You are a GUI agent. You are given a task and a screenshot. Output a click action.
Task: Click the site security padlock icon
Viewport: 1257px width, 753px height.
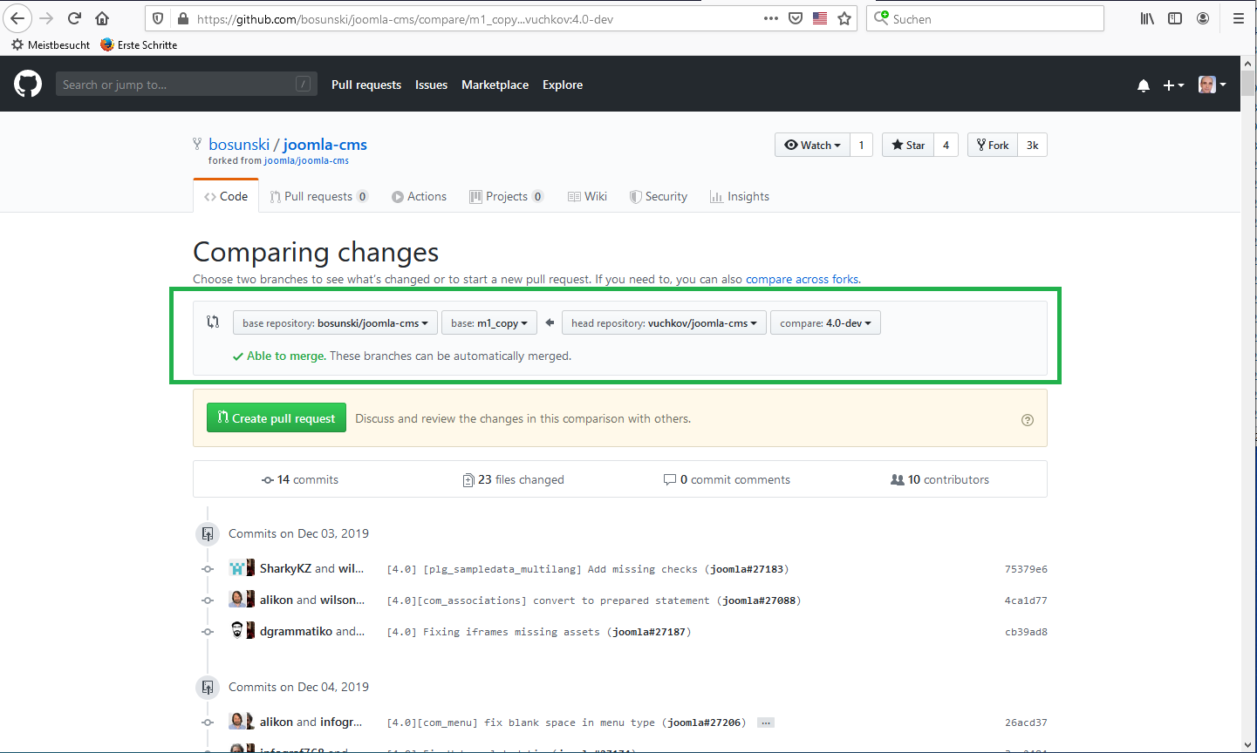point(183,18)
